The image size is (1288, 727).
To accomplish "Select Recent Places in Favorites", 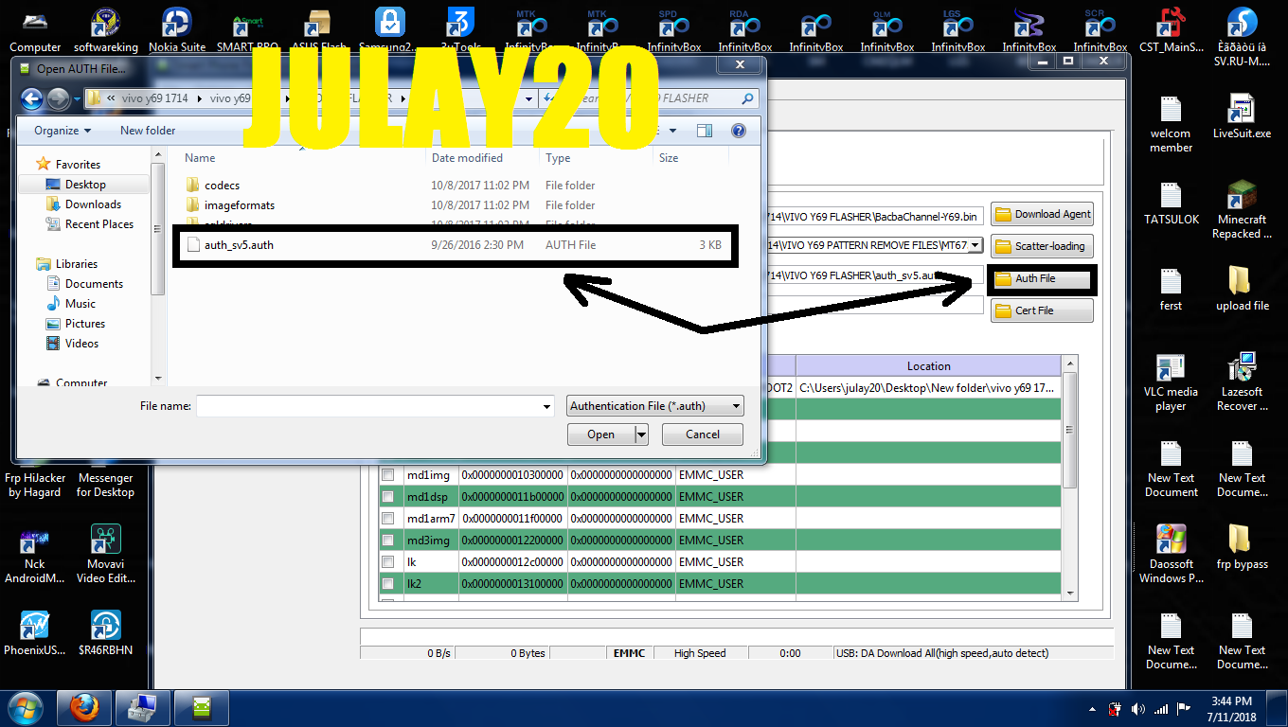I will (x=99, y=224).
